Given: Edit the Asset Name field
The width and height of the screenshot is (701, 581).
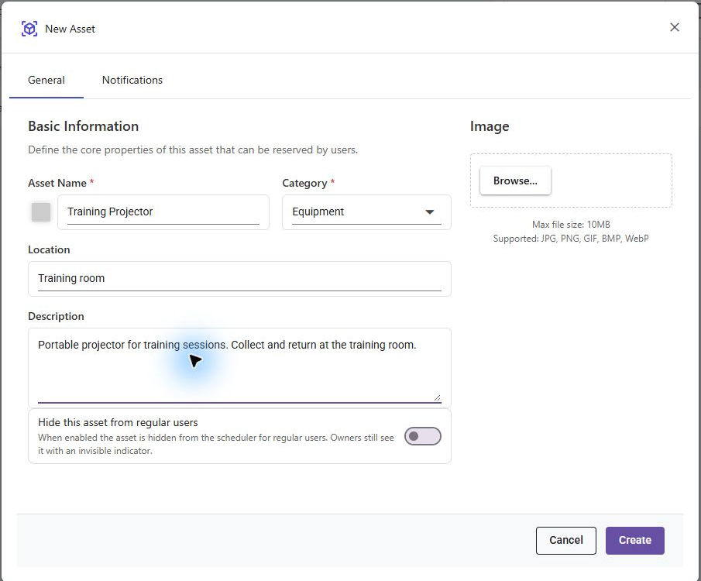Looking at the screenshot, I should 163,212.
